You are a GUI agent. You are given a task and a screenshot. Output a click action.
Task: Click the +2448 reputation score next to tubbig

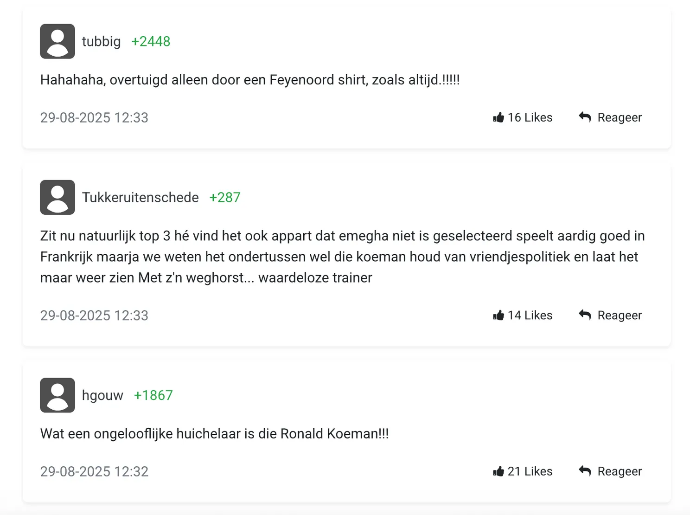coord(150,41)
